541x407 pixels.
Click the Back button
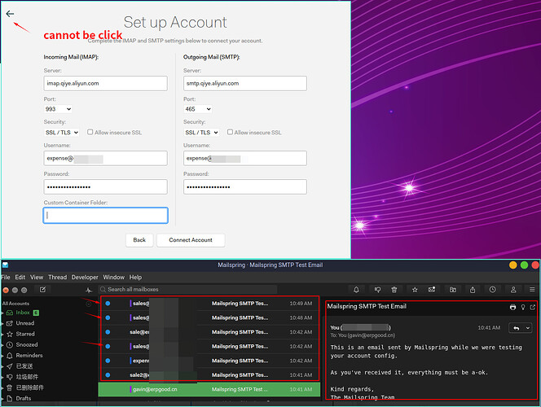tap(139, 240)
